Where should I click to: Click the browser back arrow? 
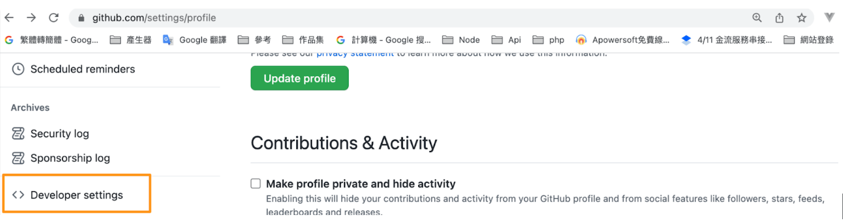pyautogui.click(x=9, y=18)
